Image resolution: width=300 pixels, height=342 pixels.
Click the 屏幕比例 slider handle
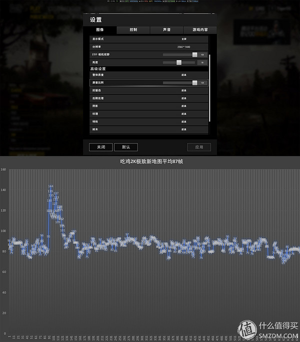pos(194,83)
